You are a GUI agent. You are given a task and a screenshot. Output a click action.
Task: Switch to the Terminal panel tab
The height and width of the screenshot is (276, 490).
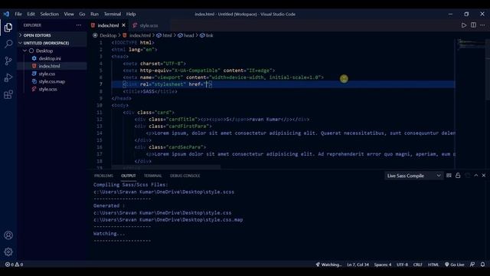[153, 176]
